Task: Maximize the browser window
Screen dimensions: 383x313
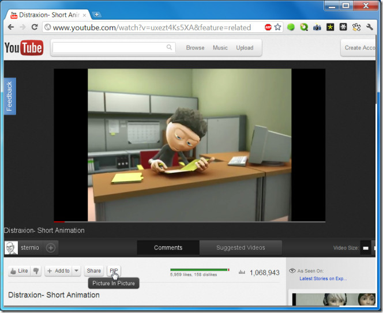Action: tap(346, 5)
